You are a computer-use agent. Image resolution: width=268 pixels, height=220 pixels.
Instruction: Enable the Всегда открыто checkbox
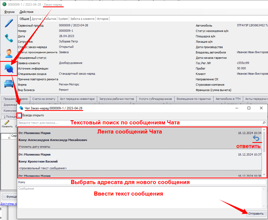click(x=20, y=116)
